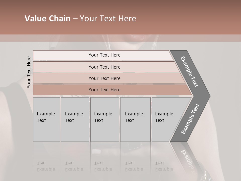Select the second "Example Text" gray box
Viewport: 241px width, 181px height.
tap(75, 119)
